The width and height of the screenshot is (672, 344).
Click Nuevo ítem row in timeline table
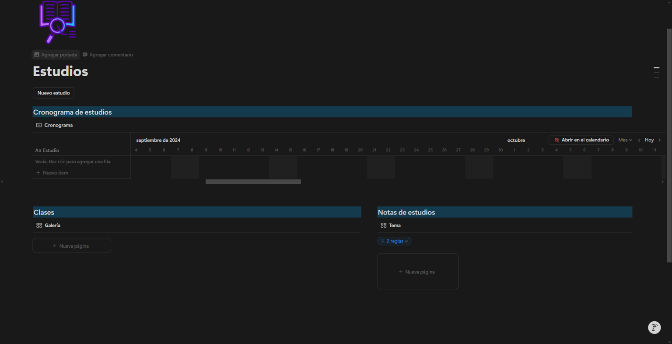(81, 173)
